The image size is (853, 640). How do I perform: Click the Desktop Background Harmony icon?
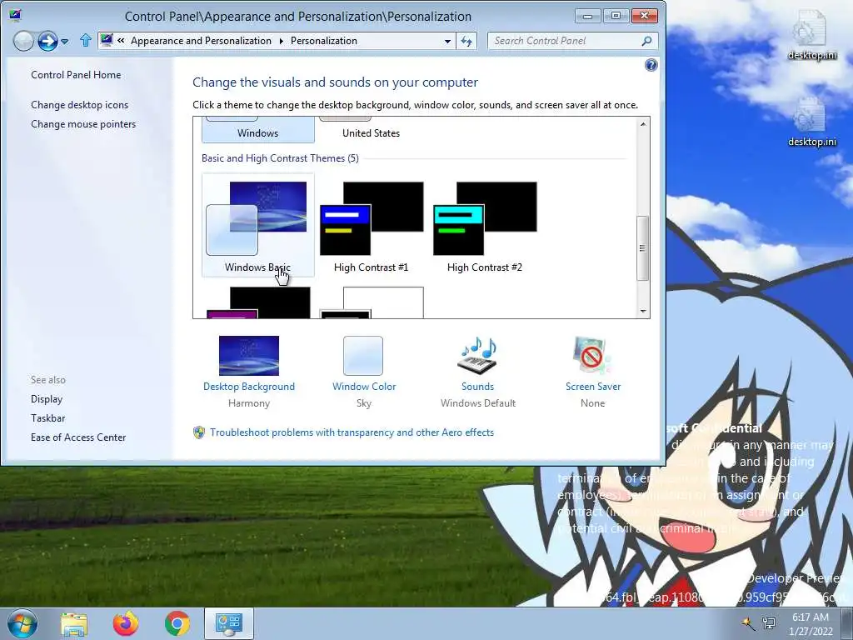point(248,356)
